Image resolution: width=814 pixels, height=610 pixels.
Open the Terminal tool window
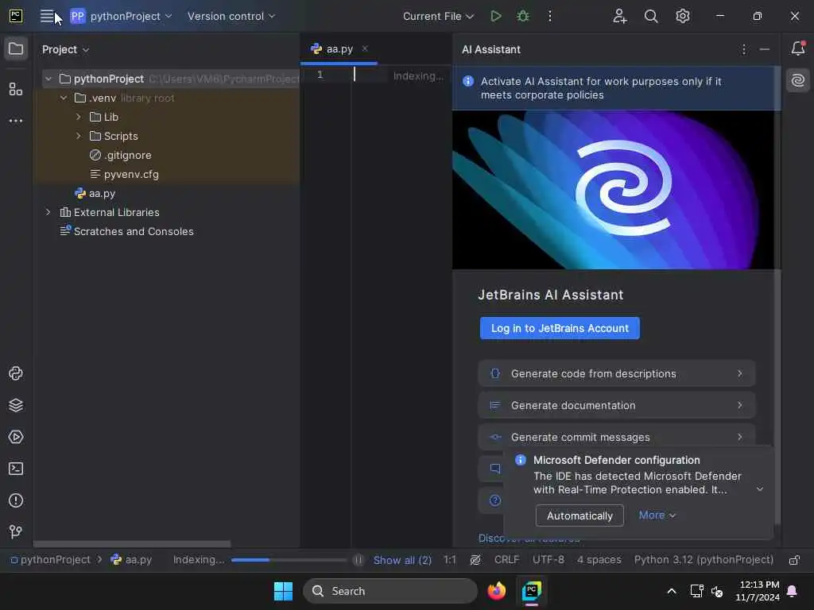pyautogui.click(x=16, y=469)
